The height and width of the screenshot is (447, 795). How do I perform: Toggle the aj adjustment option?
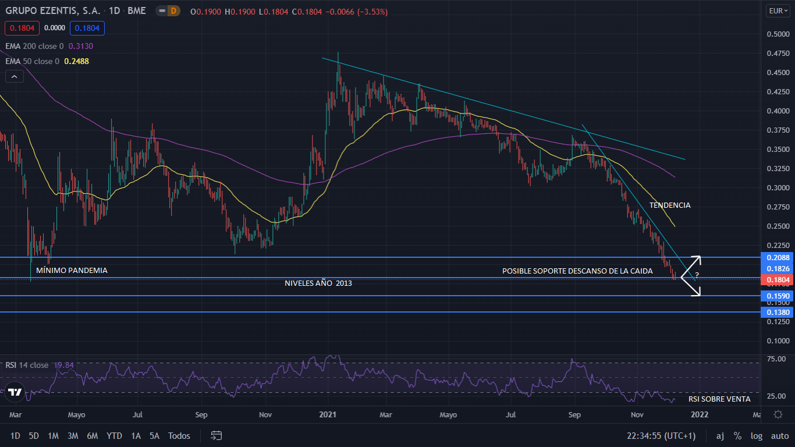point(720,435)
